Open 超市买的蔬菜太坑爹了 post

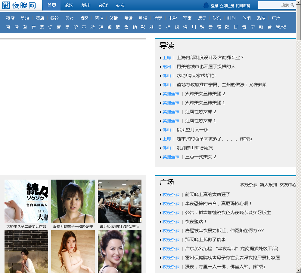(214, 139)
